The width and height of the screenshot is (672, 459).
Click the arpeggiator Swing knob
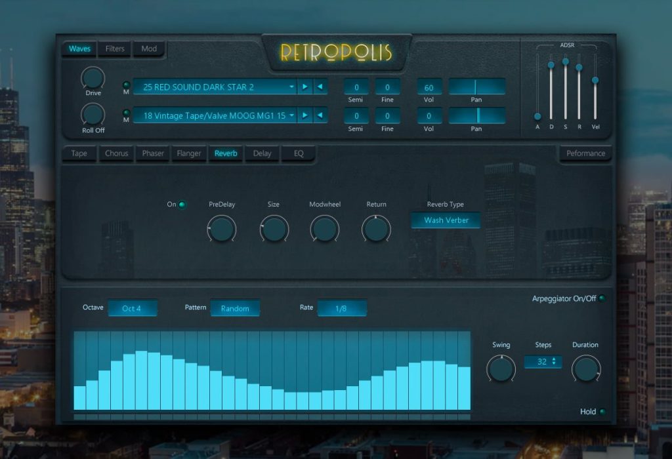[x=501, y=369]
